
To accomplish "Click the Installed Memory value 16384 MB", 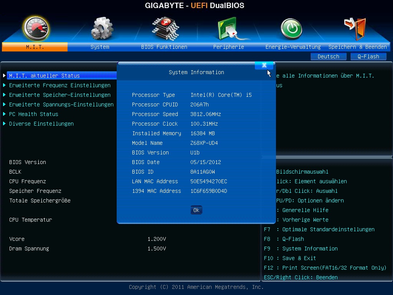I will [x=203, y=133].
